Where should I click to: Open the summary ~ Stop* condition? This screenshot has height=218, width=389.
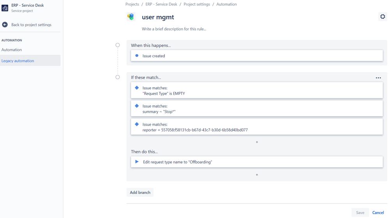[257, 108]
